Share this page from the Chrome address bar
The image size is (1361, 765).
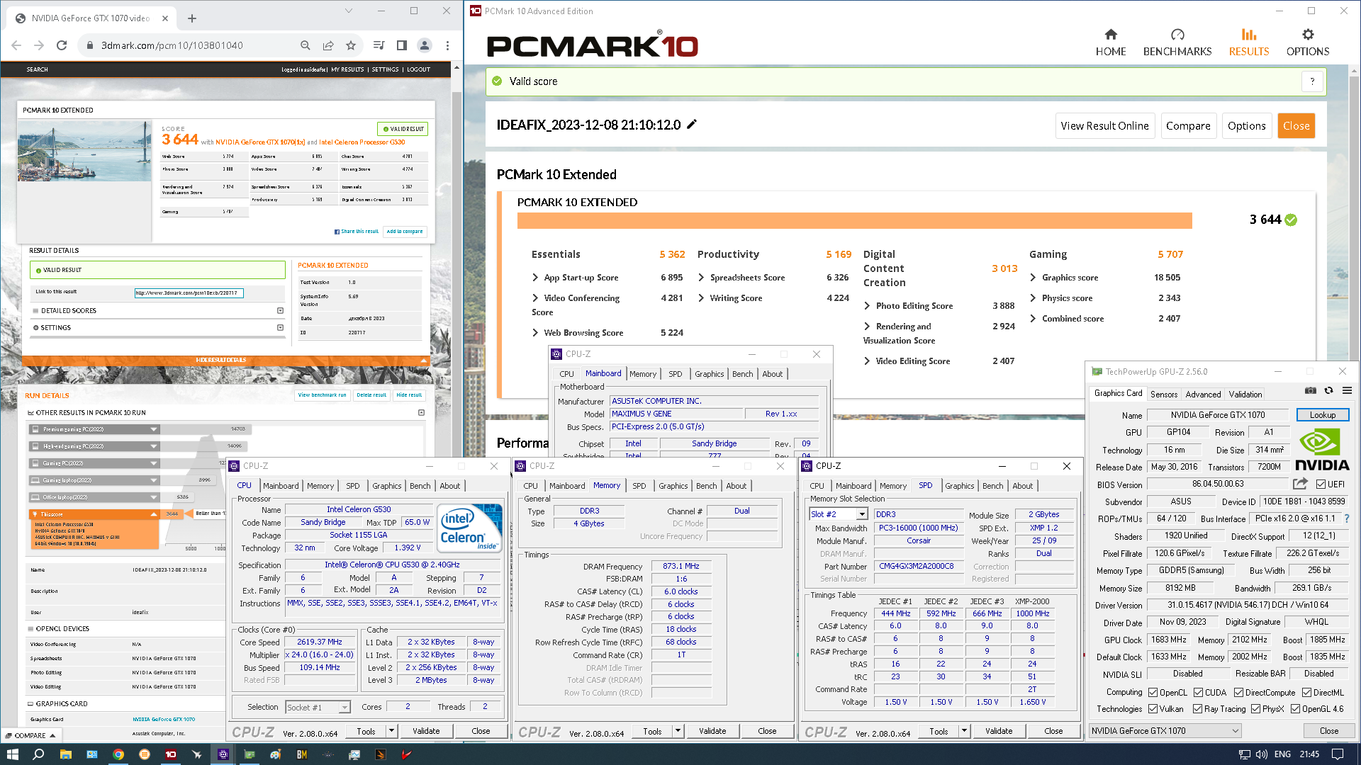(328, 45)
